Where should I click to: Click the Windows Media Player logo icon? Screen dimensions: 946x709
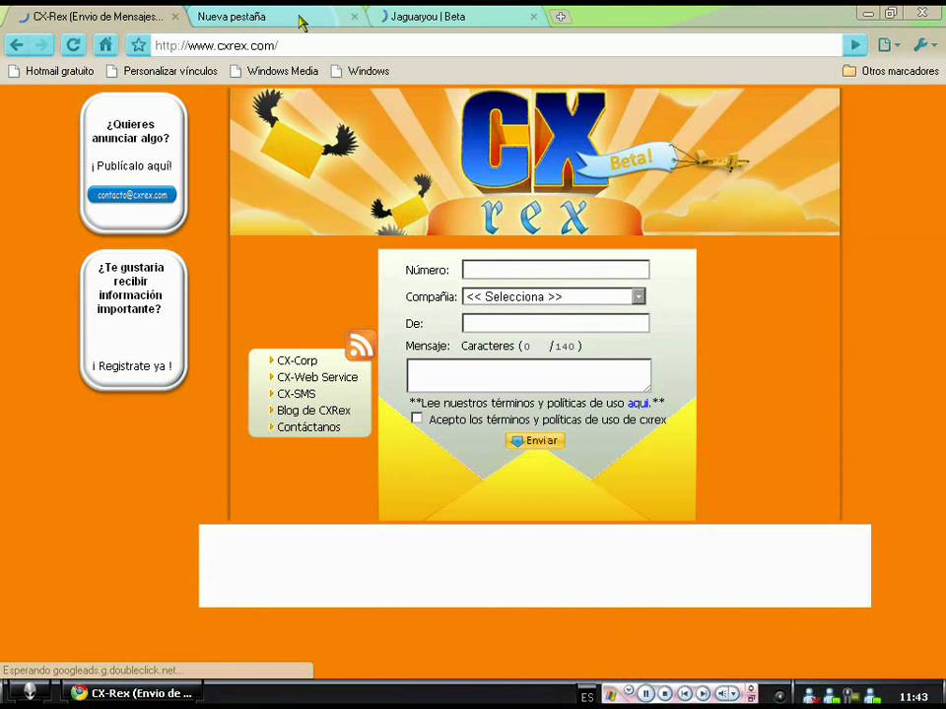(x=611, y=695)
